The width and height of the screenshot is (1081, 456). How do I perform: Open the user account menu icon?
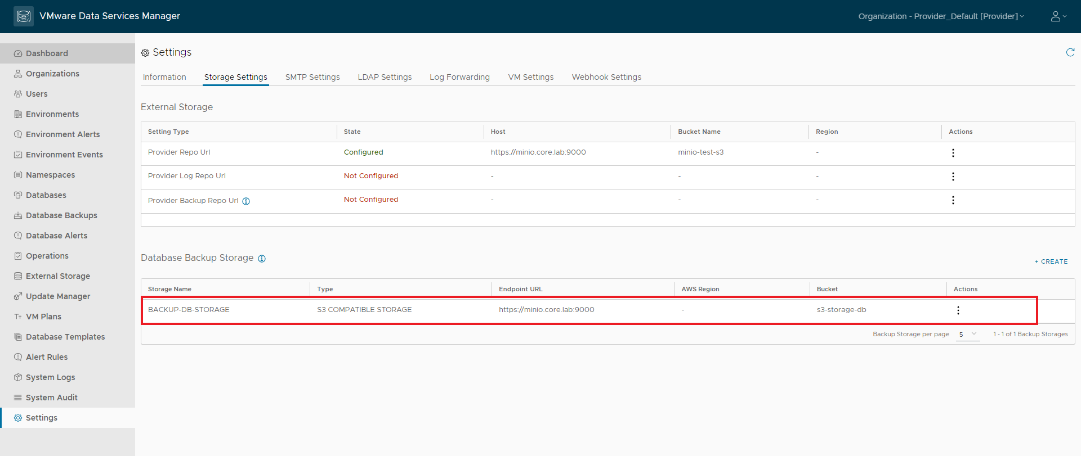(x=1058, y=16)
